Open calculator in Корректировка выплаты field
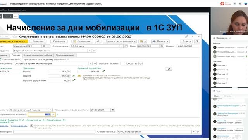The height and width of the screenshot is (140, 248). pyautogui.click(x=53, y=114)
